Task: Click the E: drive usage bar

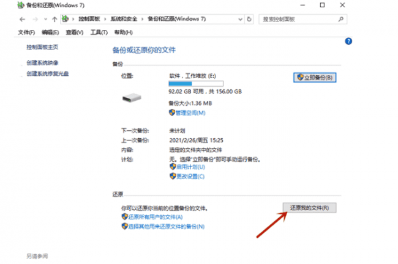Action: [x=196, y=84]
